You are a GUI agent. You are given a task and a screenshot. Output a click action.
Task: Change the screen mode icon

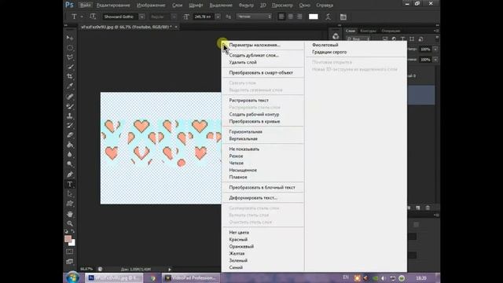click(70, 262)
